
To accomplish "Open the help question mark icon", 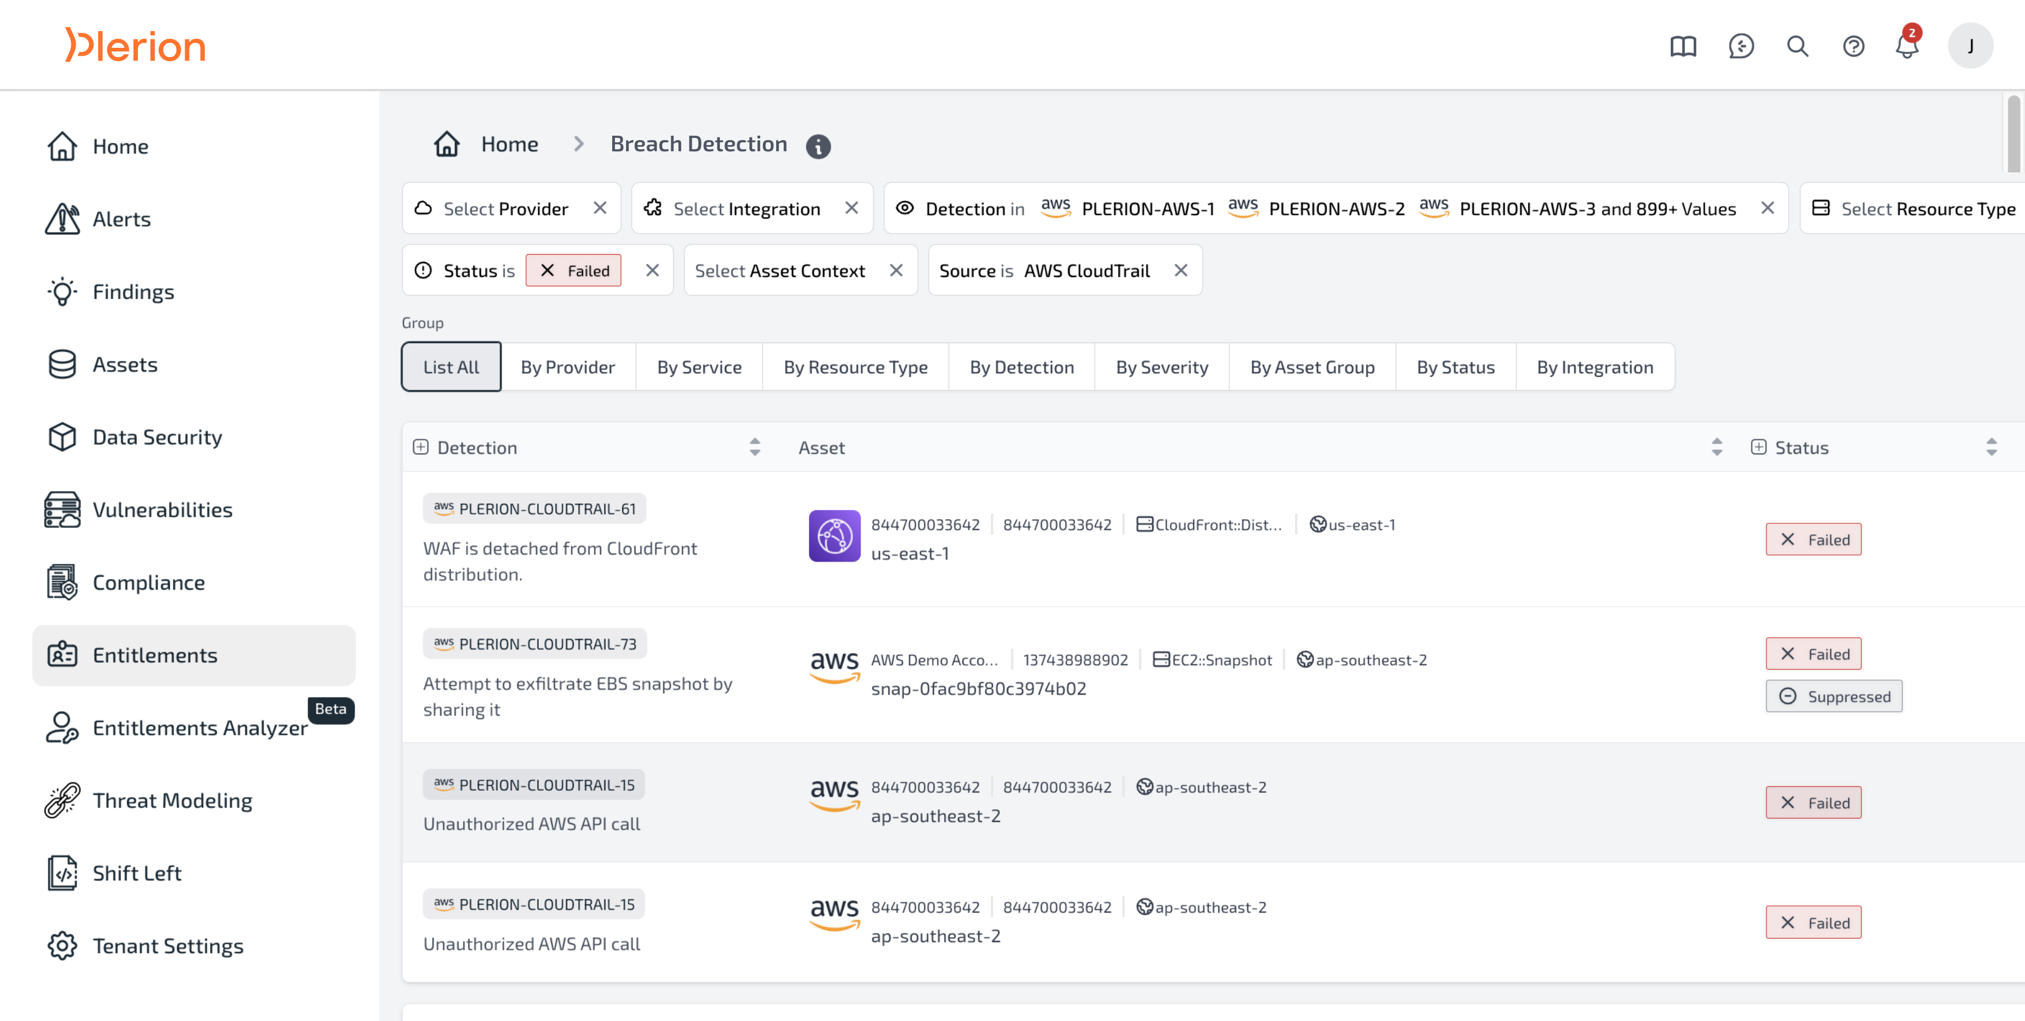I will [1853, 46].
